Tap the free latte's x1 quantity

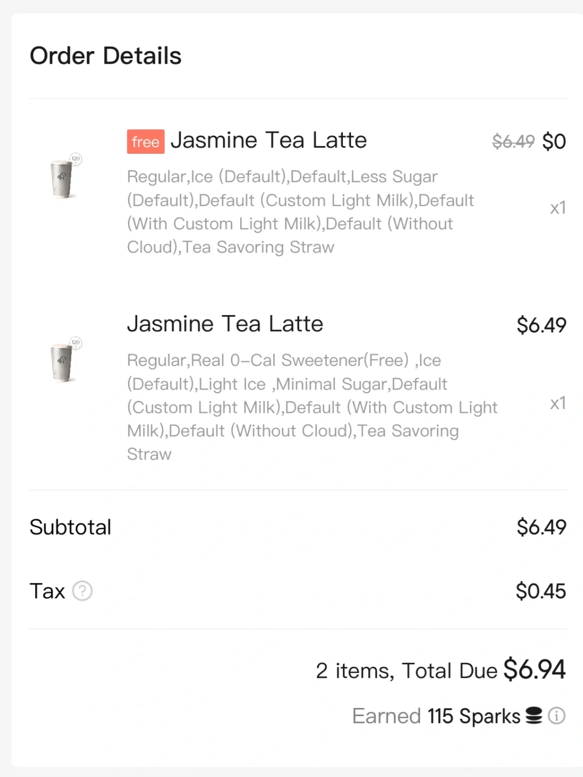point(558,208)
